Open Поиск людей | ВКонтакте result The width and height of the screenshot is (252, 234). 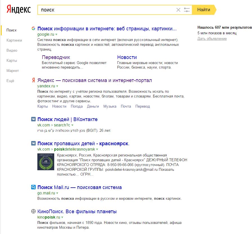67,119
